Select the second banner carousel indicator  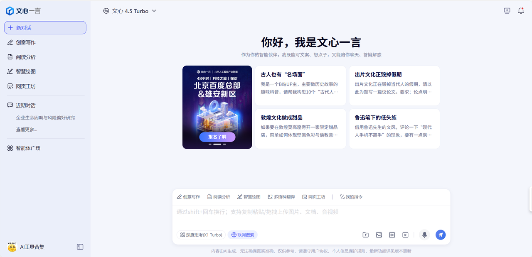(x=217, y=144)
